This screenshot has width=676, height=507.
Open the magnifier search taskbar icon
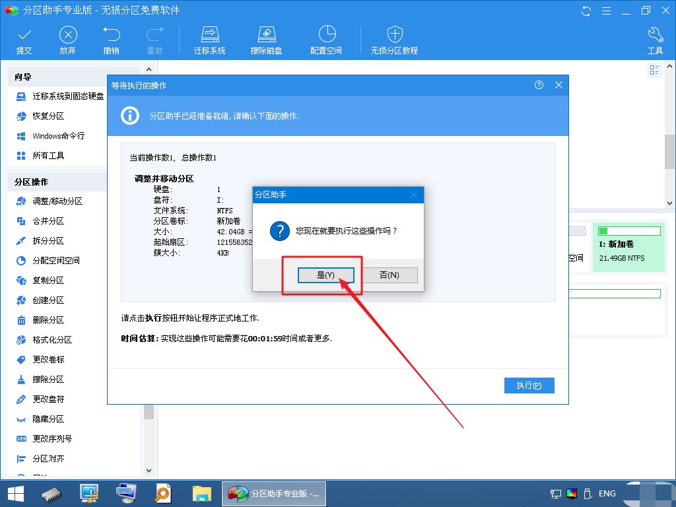[163, 494]
